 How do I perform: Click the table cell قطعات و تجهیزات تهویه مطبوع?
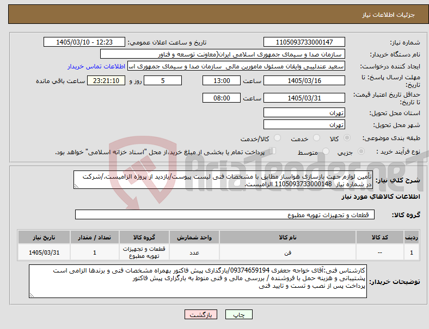pyautogui.click(x=144, y=252)
